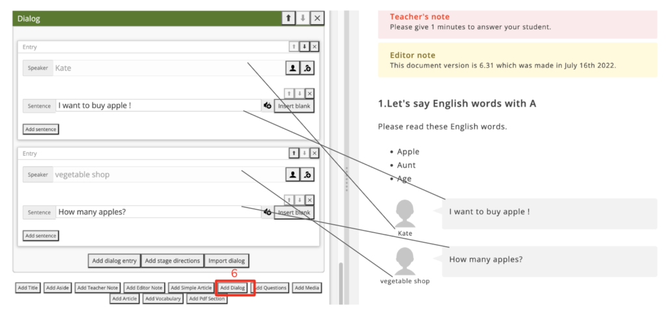This screenshot has height=314, width=667.
Task: Click Add dialog entry
Action: [x=114, y=261]
